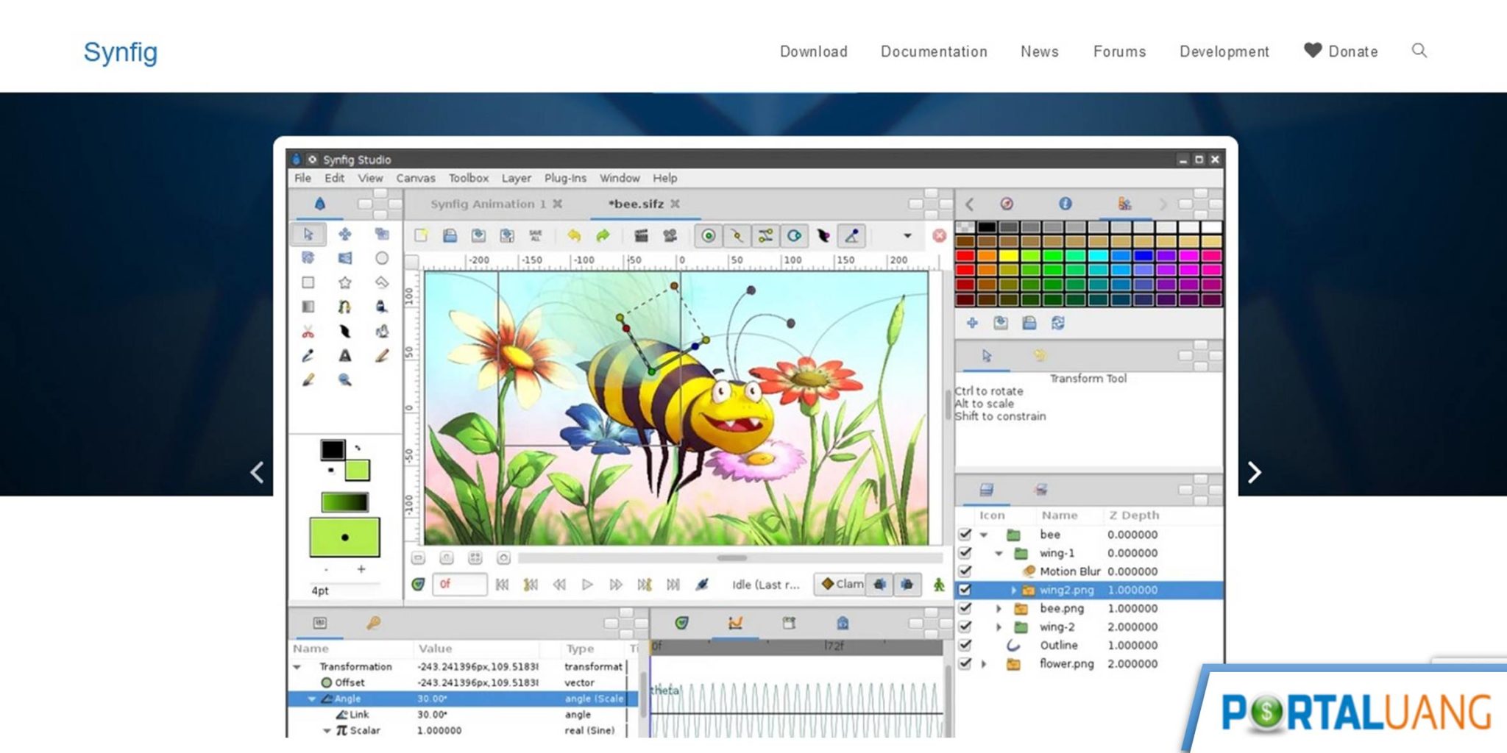Open the Download page link
Image resolution: width=1507 pixels, height=753 pixels.
[x=814, y=51]
